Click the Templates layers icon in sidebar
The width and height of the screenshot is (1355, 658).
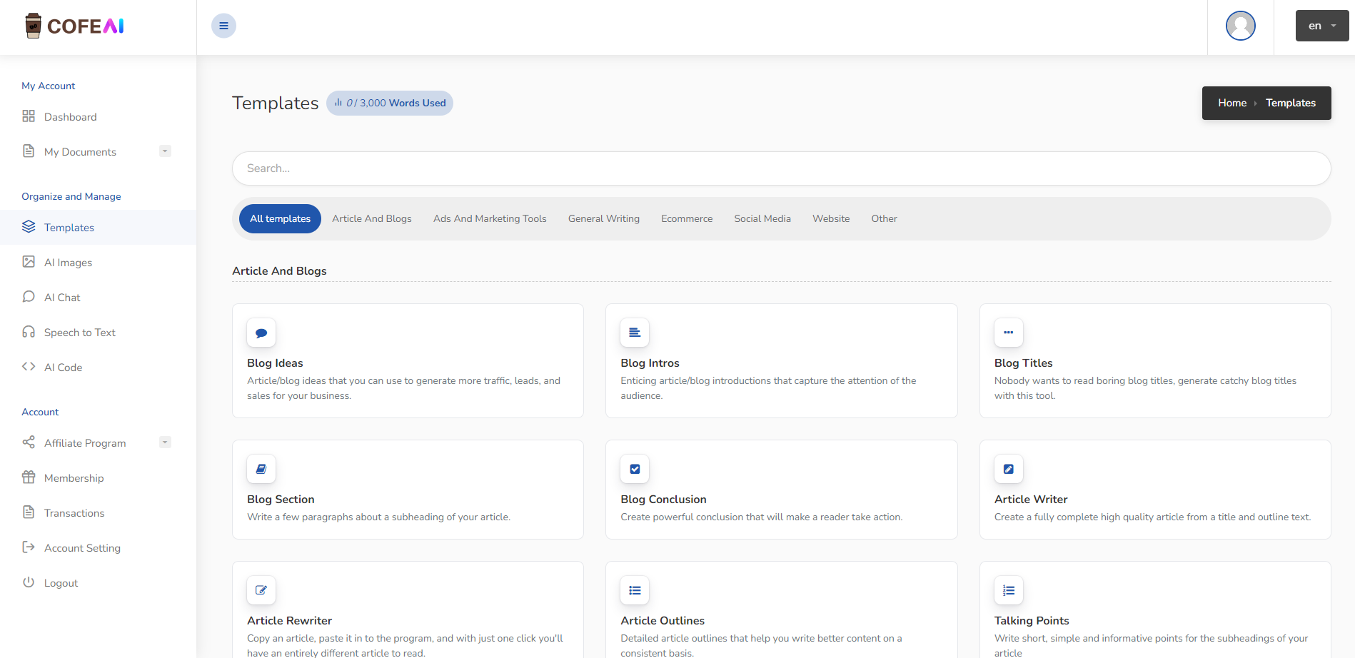(x=29, y=227)
